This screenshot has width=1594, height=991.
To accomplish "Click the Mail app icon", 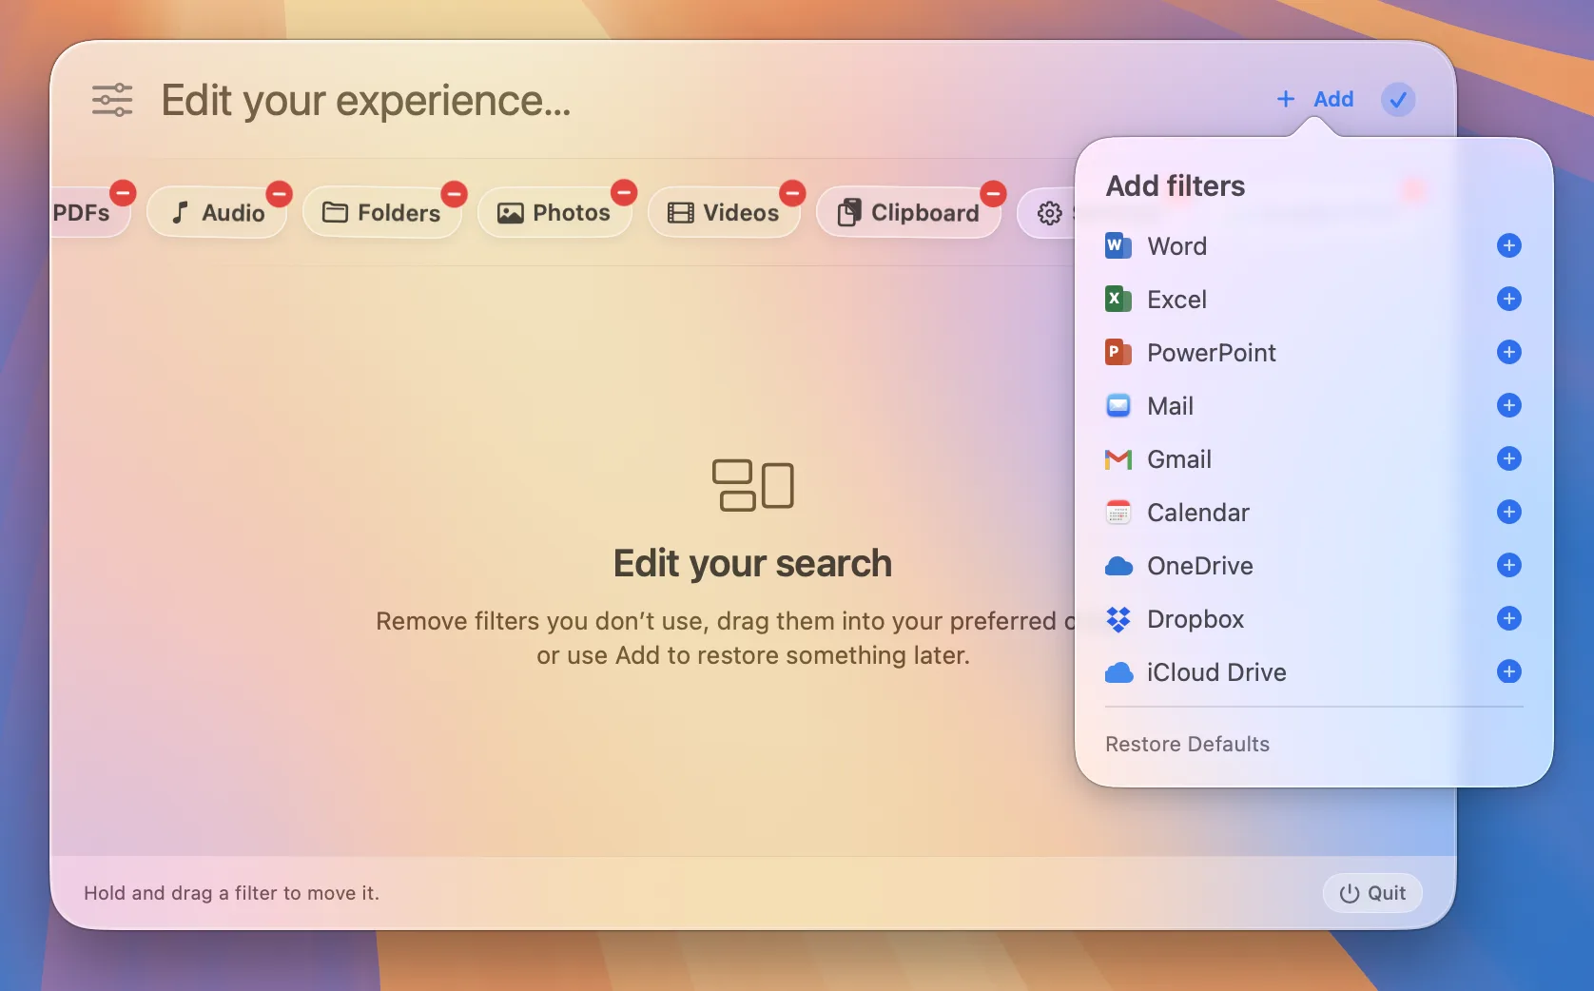I will (x=1118, y=406).
